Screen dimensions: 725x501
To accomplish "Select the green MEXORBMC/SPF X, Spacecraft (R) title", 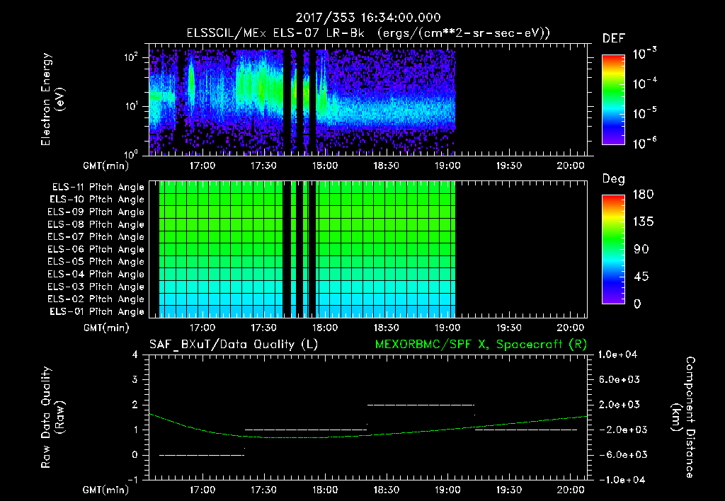I will coord(481,345).
